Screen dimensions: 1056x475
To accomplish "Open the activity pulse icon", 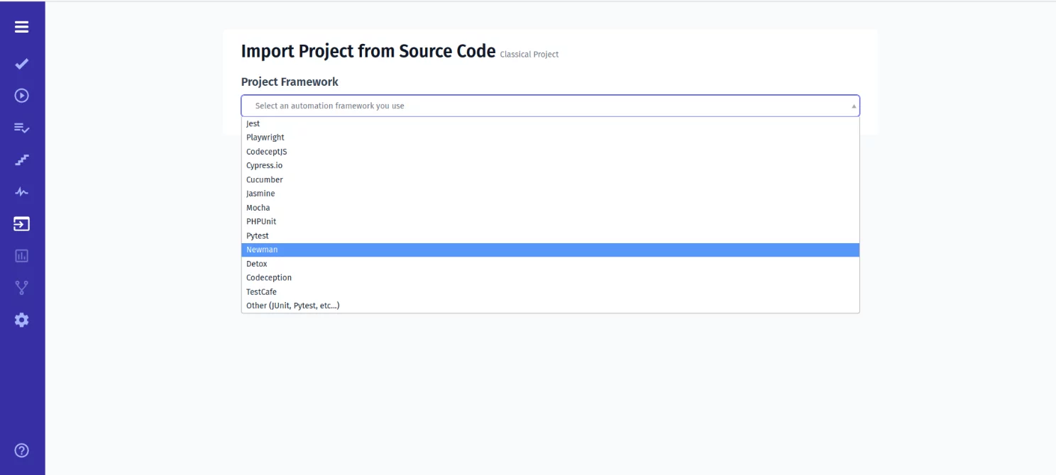I will (x=21, y=191).
